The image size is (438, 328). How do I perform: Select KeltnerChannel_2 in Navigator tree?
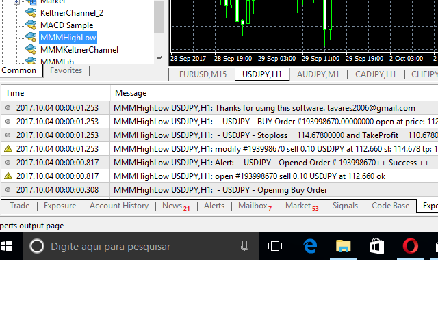pyautogui.click(x=72, y=13)
